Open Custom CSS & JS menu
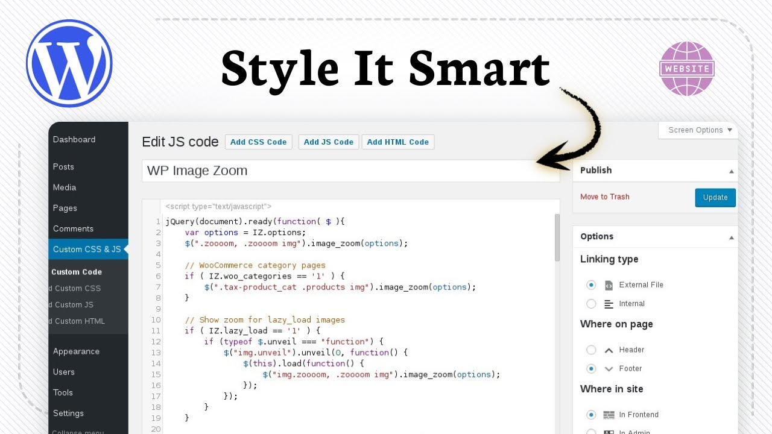772x434 pixels. [87, 249]
